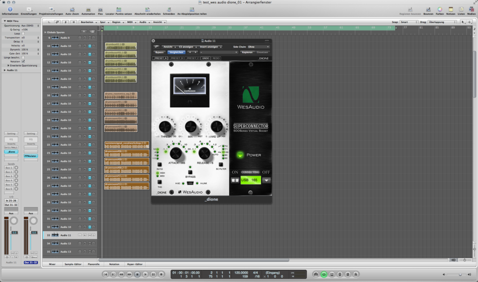Go to beginning transport button
The height and width of the screenshot is (282, 478).
coord(105,275)
